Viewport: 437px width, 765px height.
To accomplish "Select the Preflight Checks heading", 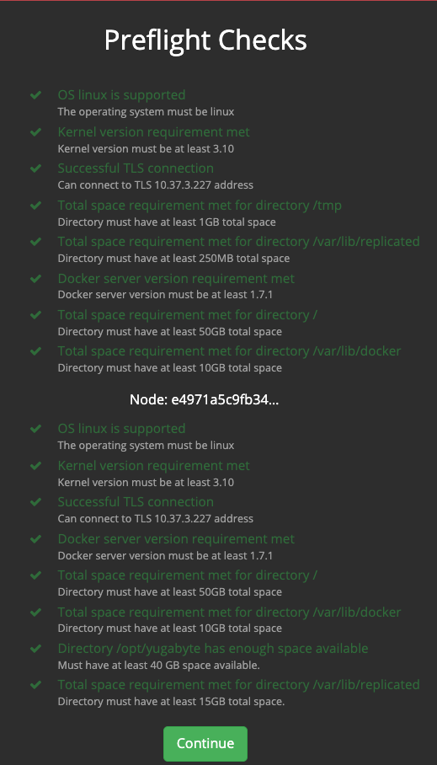I will 205,40.
